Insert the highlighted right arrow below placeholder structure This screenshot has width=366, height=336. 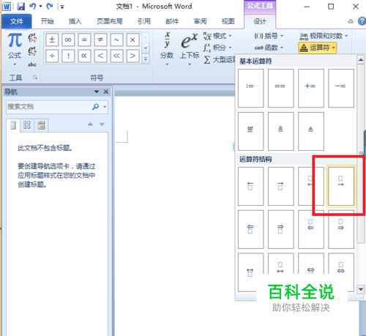tap(341, 186)
